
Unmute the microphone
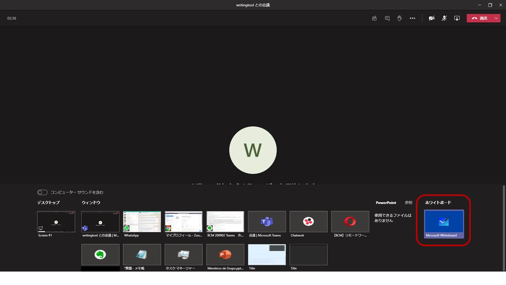click(x=444, y=18)
